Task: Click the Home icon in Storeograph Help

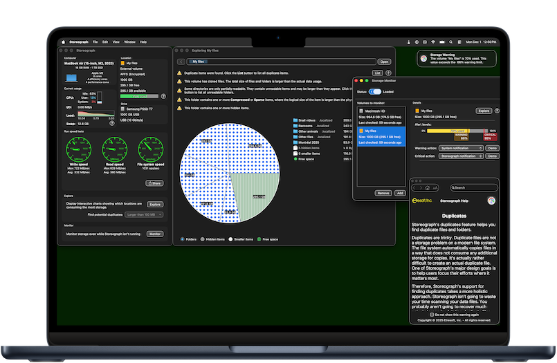Action: pos(426,187)
